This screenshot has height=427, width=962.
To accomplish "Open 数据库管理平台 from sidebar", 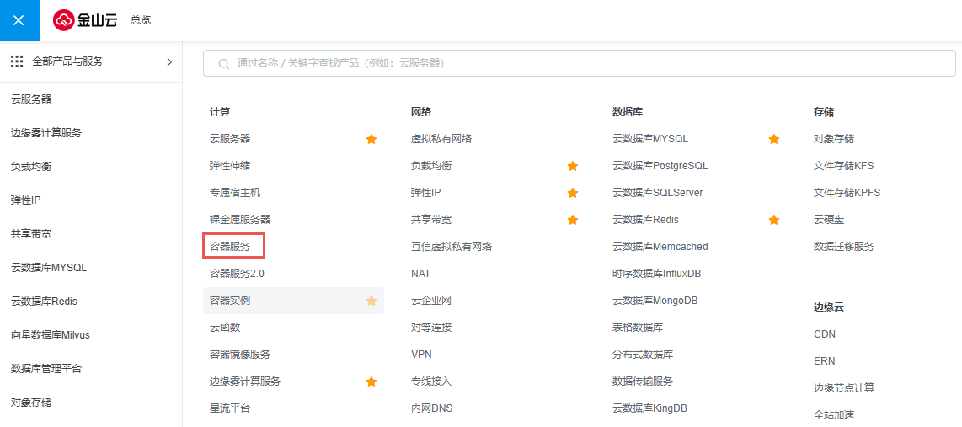I will pos(46,369).
